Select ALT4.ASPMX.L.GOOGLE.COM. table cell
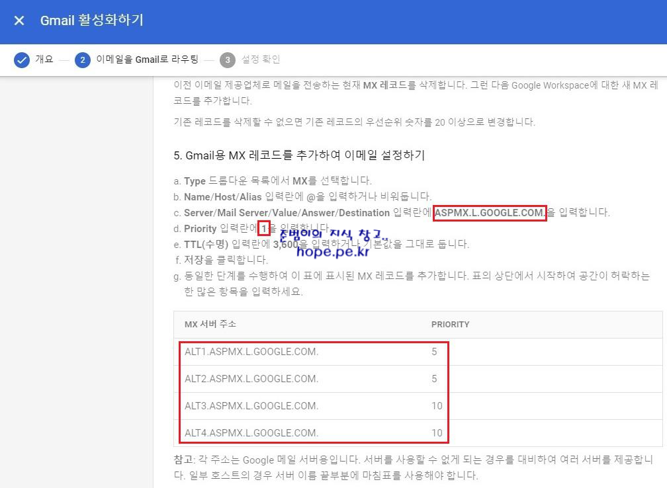Screen dimensions: 667x488 click(x=251, y=432)
